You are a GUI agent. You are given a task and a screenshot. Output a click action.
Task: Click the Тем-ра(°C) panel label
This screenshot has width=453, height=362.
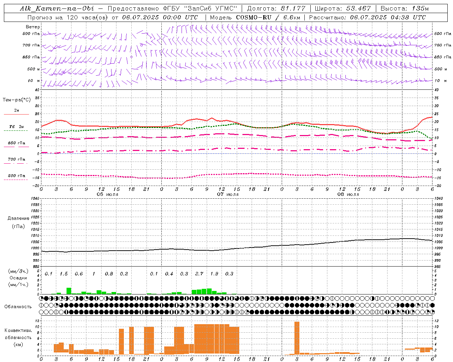(x=17, y=100)
